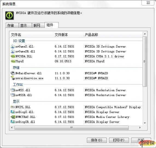Select the nvWSS.dll file name
Screen dimensions: 156x148
pyautogui.click(x=23, y=90)
